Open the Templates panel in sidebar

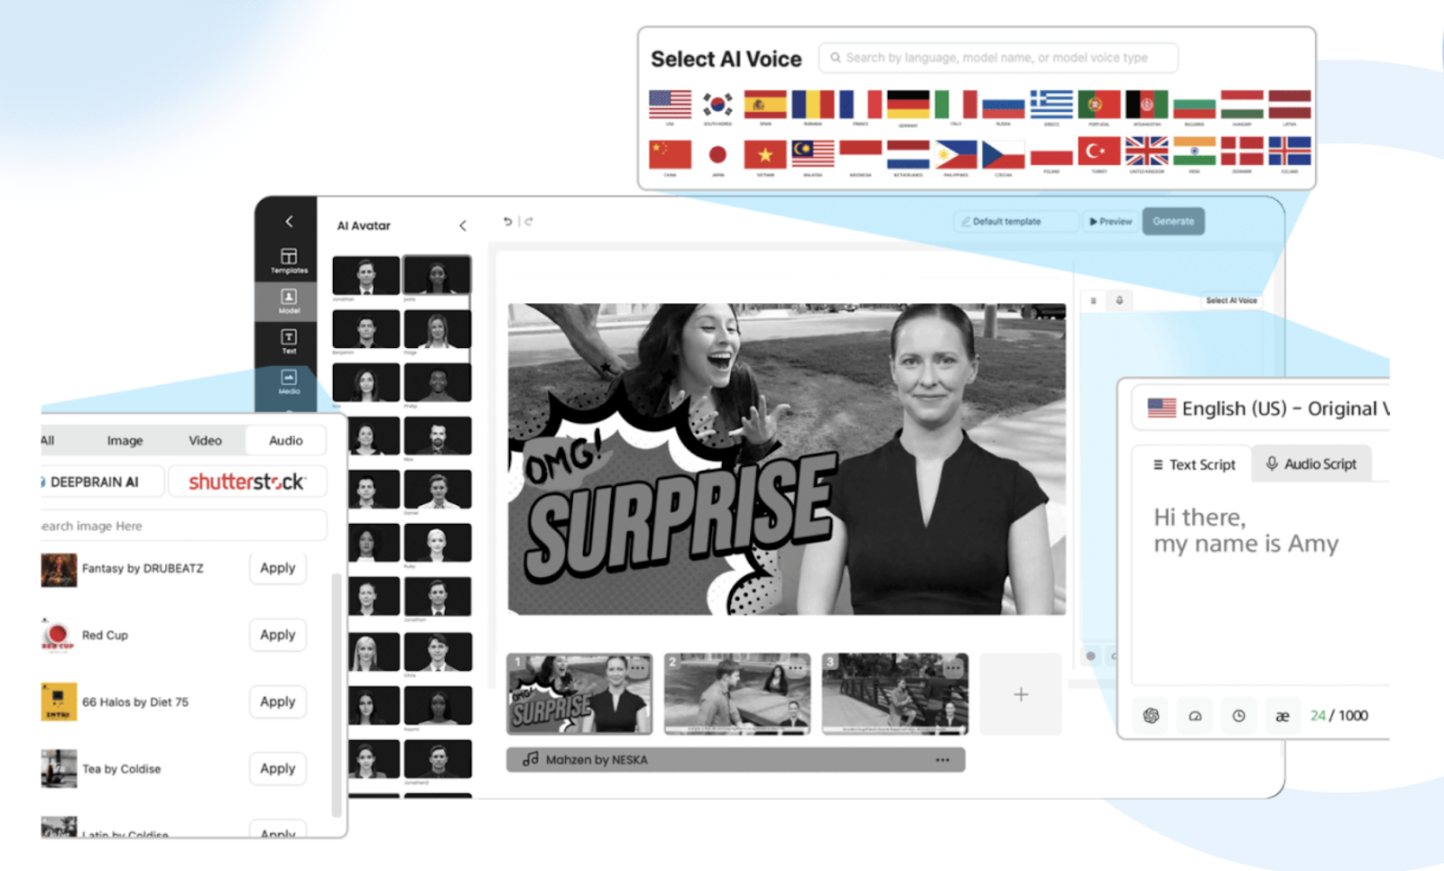click(289, 261)
